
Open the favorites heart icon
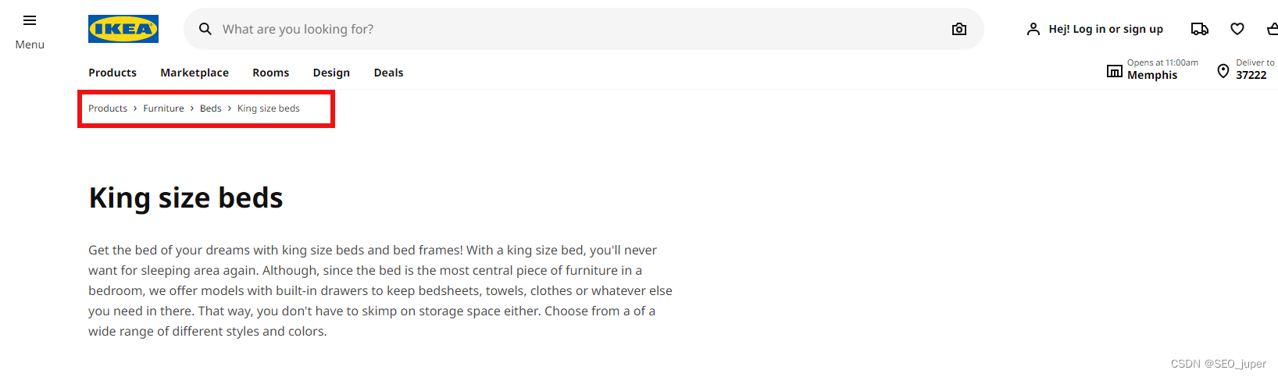(x=1237, y=29)
